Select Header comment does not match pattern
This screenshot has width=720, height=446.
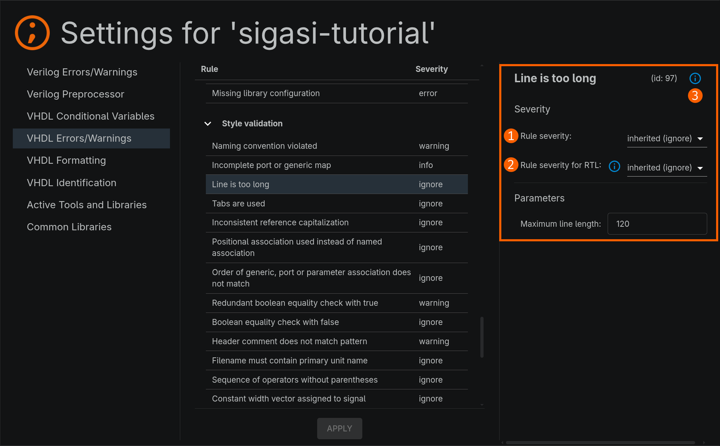point(337,341)
